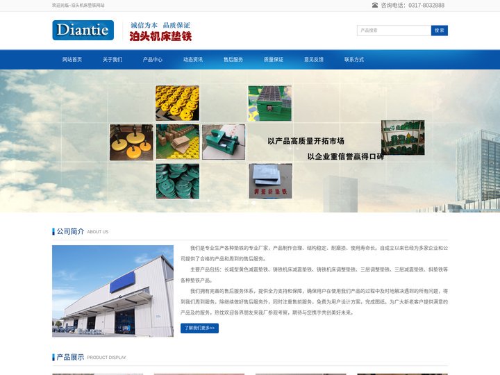500x375 pixels.
Task: Click the blue 搜索 button
Action: point(440,31)
